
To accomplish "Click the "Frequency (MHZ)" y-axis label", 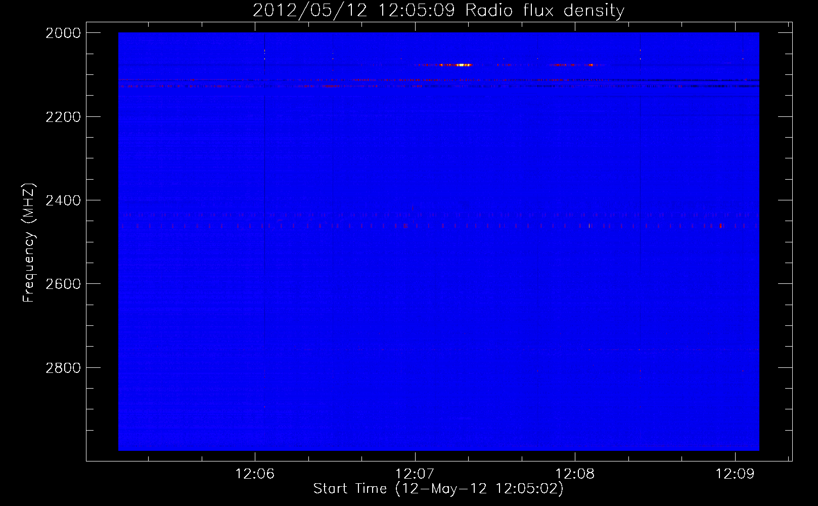I will [29, 242].
